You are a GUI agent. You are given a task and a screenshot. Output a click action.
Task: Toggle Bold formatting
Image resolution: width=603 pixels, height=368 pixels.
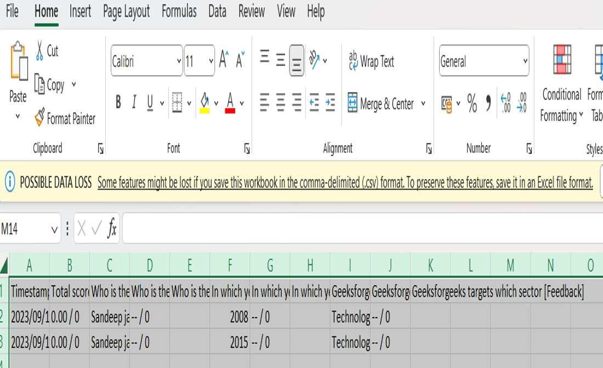118,102
